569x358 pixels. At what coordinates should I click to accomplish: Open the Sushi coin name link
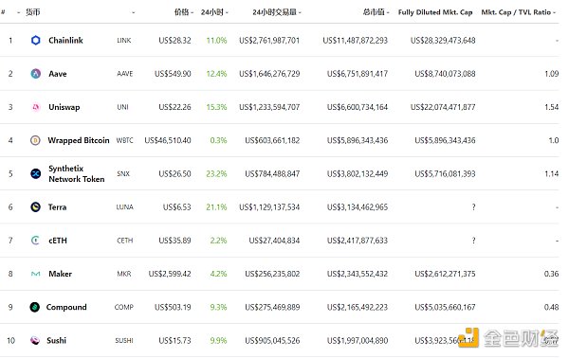pos(57,340)
